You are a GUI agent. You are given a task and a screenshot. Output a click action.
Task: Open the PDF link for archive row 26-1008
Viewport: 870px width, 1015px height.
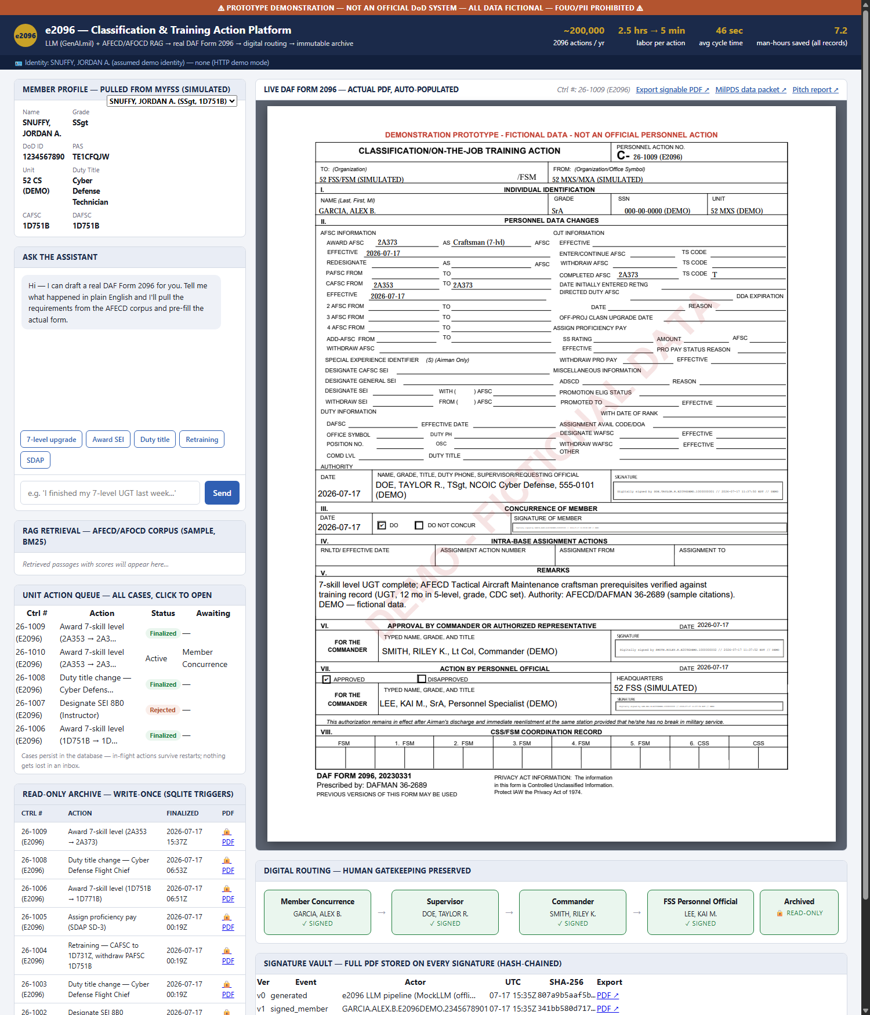pyautogui.click(x=228, y=871)
